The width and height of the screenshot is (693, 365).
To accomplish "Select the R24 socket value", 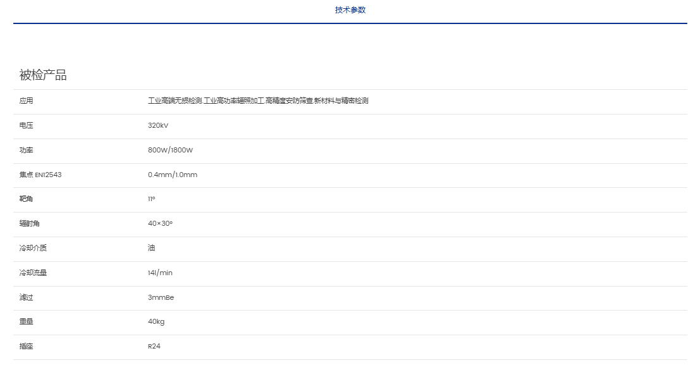I will point(154,346).
